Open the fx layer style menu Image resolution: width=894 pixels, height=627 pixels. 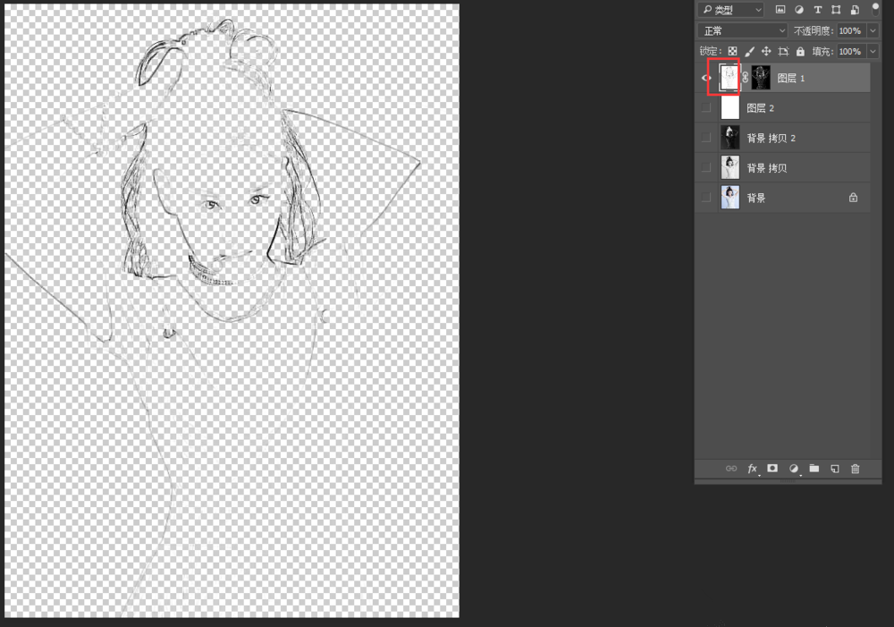752,468
